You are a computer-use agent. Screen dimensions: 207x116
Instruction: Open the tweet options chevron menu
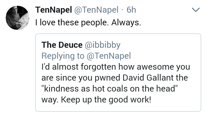(195, 10)
